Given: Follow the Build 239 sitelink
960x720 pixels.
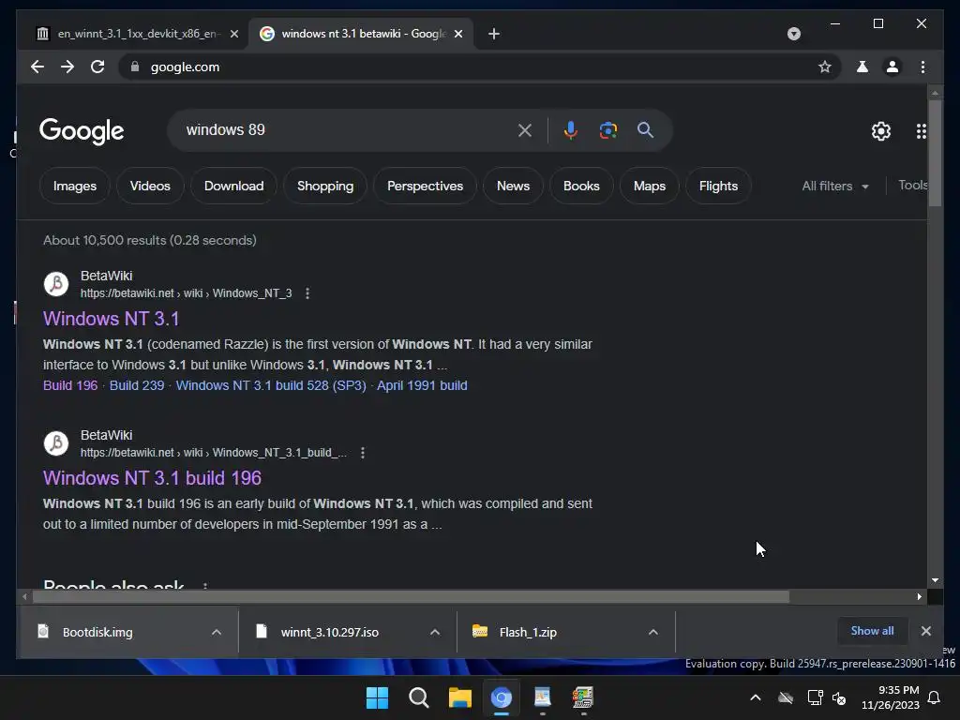Looking at the screenshot, I should pos(137,385).
